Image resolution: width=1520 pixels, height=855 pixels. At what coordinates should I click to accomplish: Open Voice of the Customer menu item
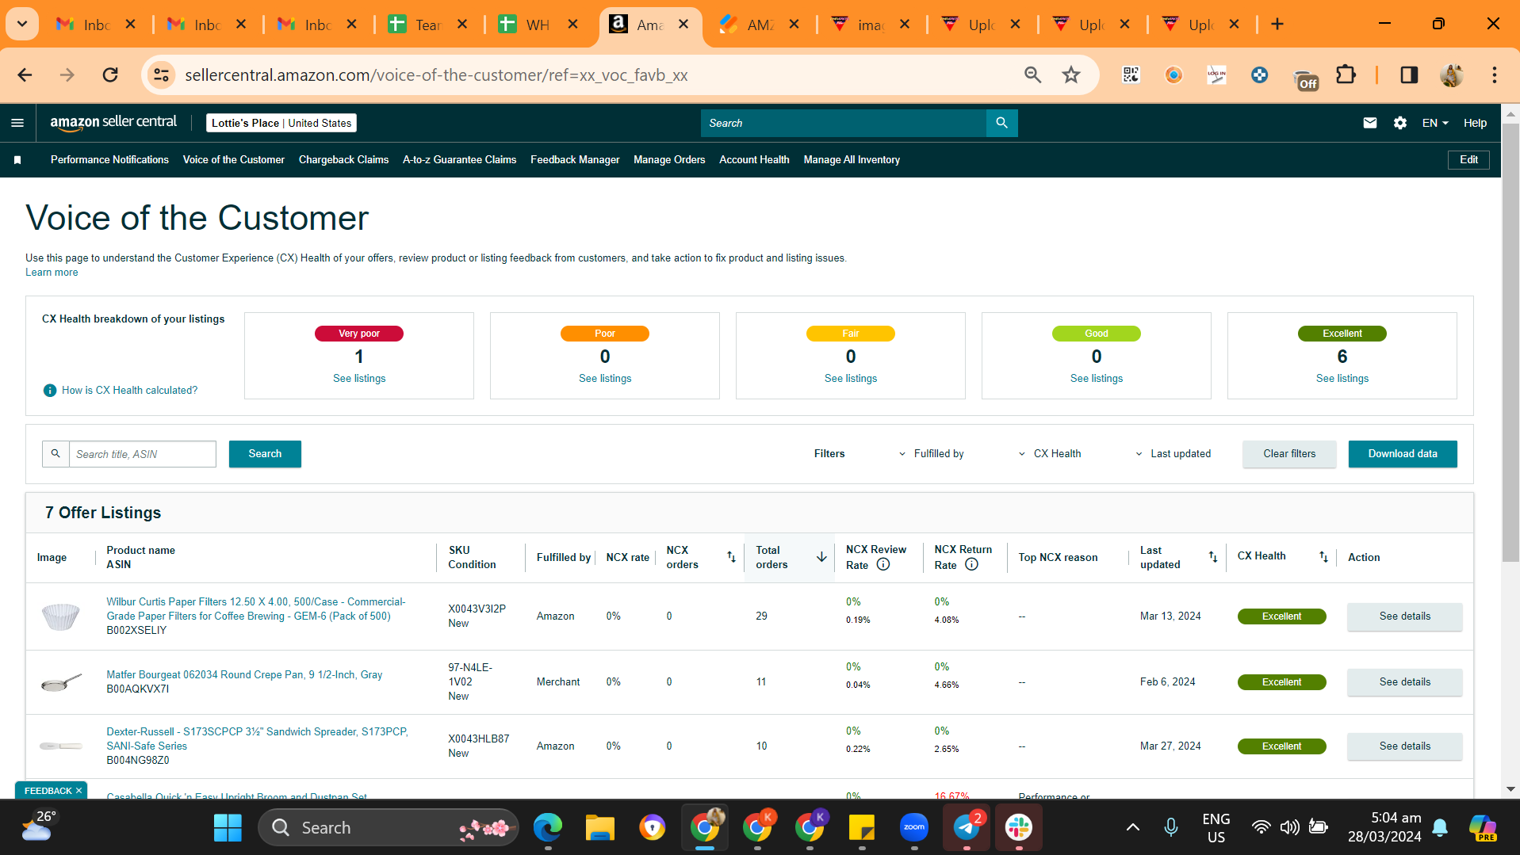coord(234,160)
